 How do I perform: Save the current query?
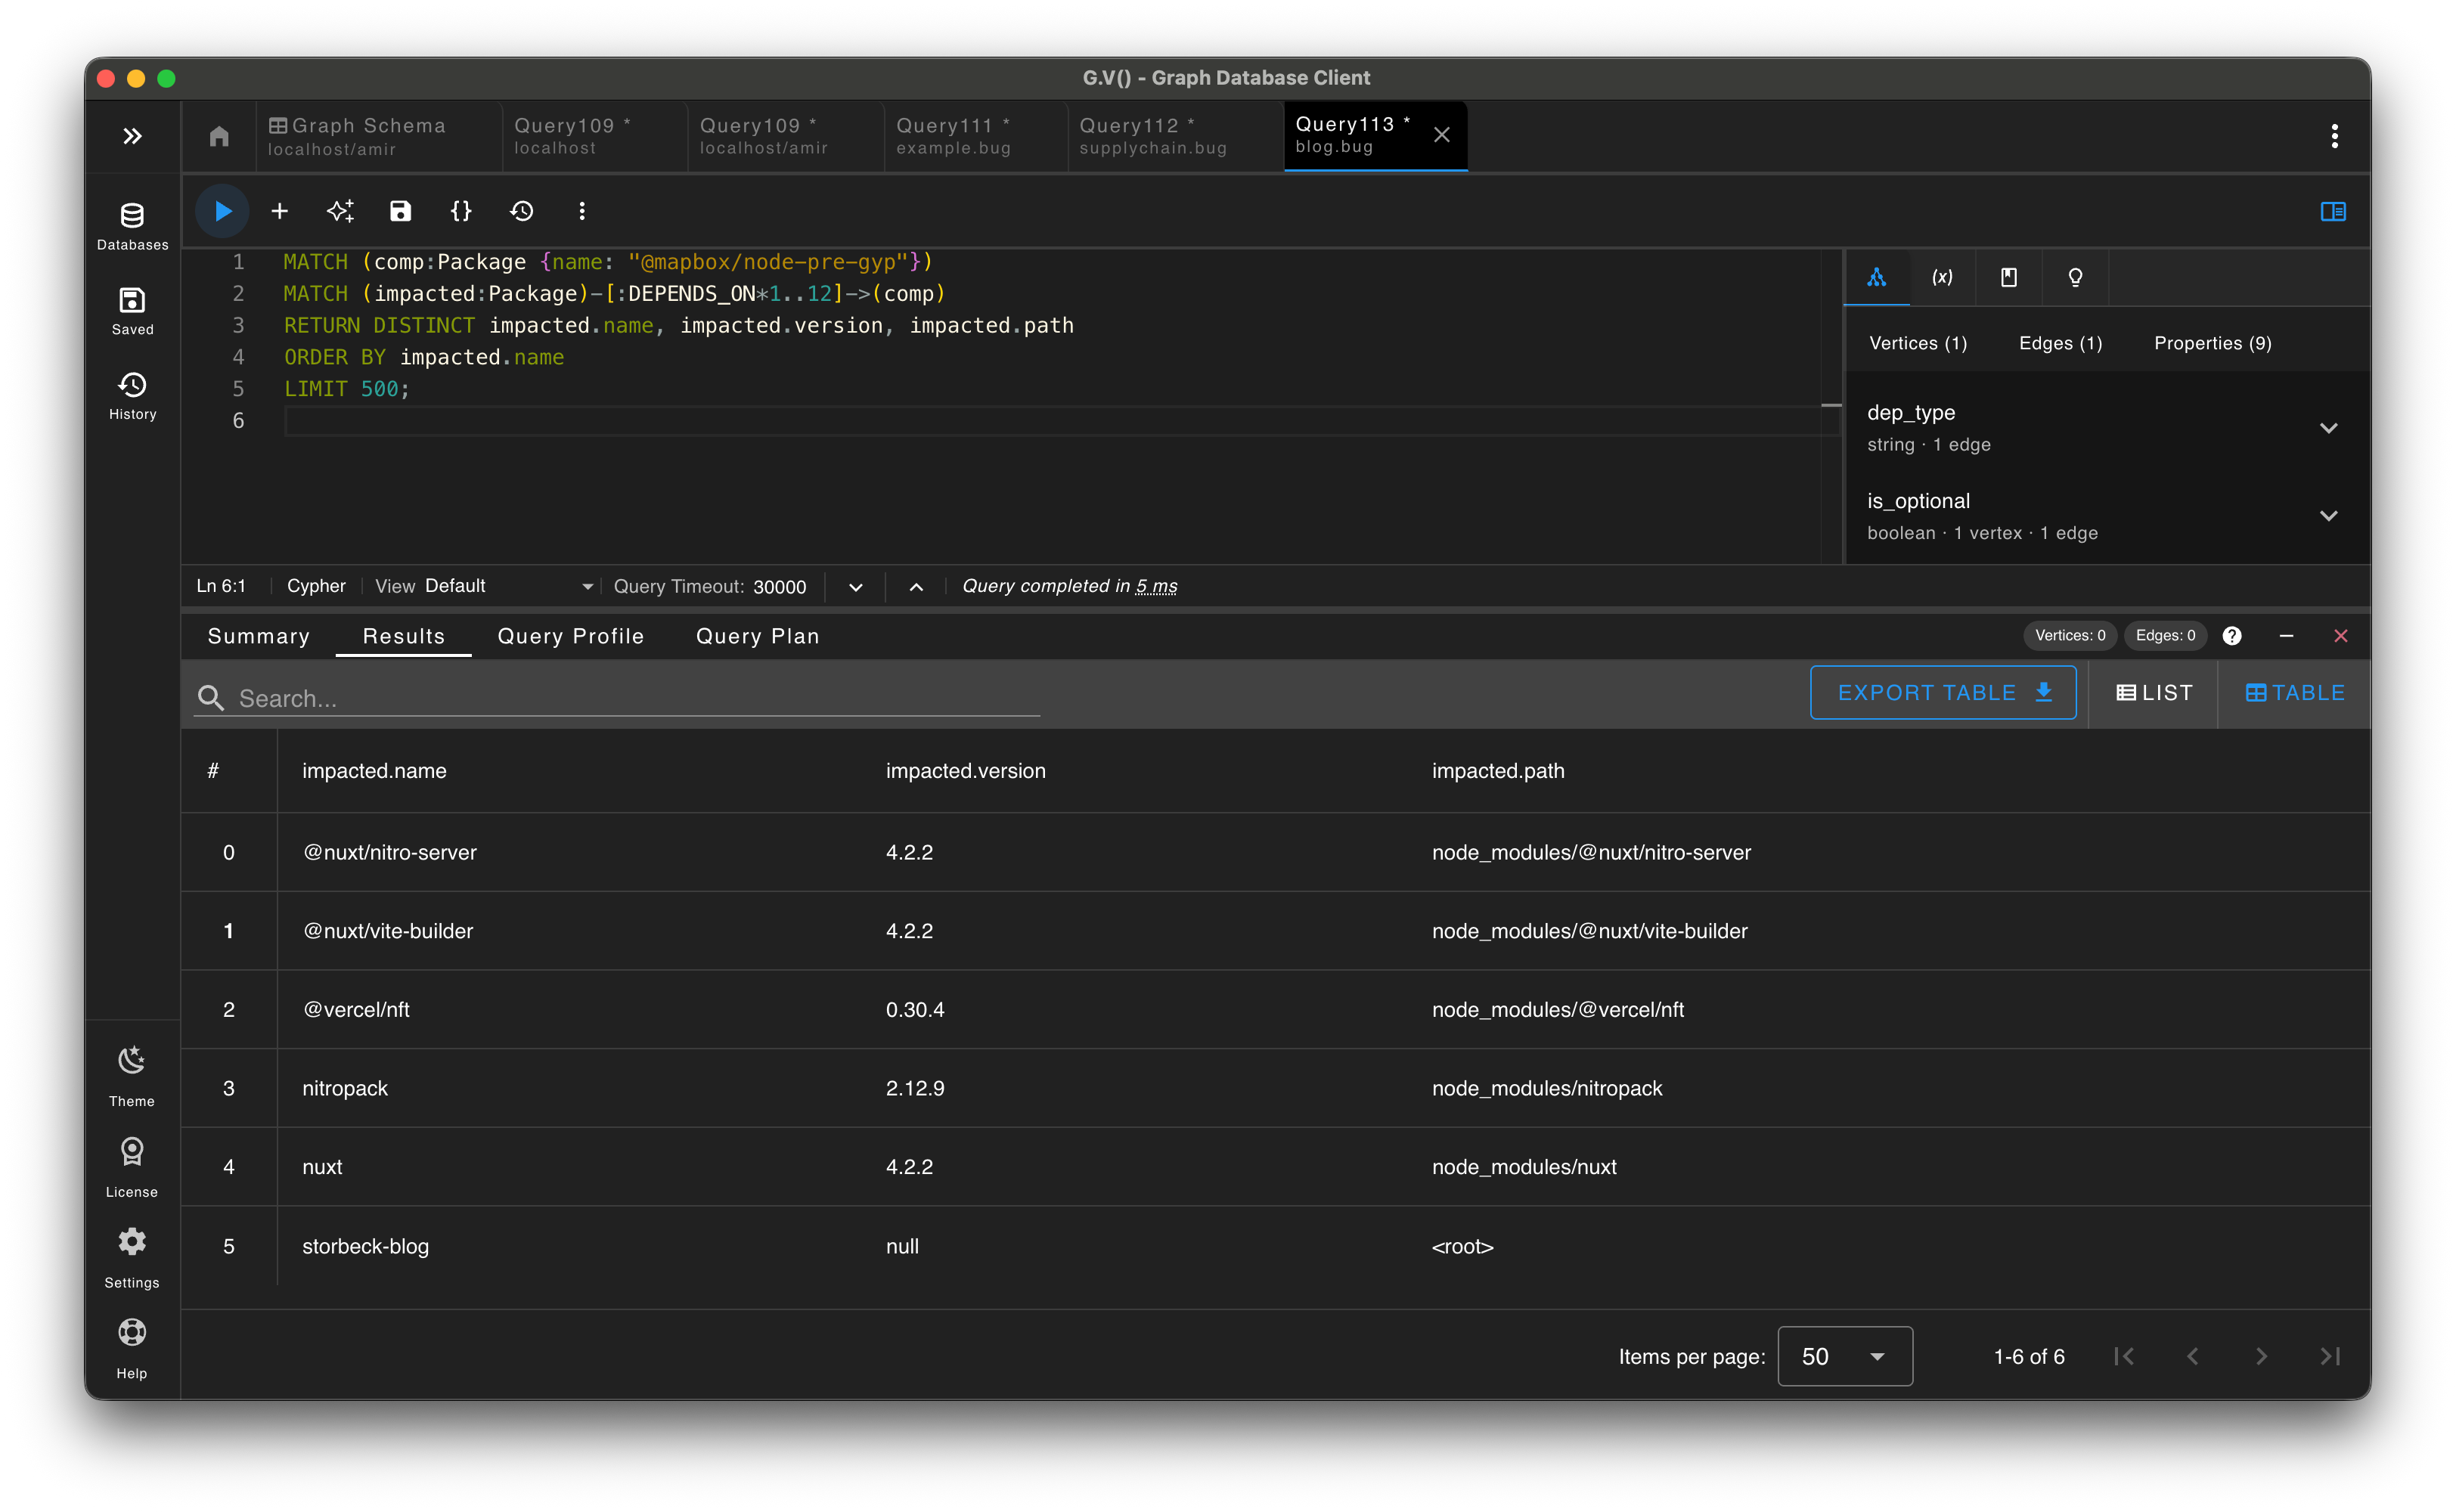pos(400,211)
